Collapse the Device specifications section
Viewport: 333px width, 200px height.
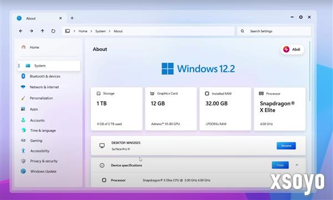297,165
